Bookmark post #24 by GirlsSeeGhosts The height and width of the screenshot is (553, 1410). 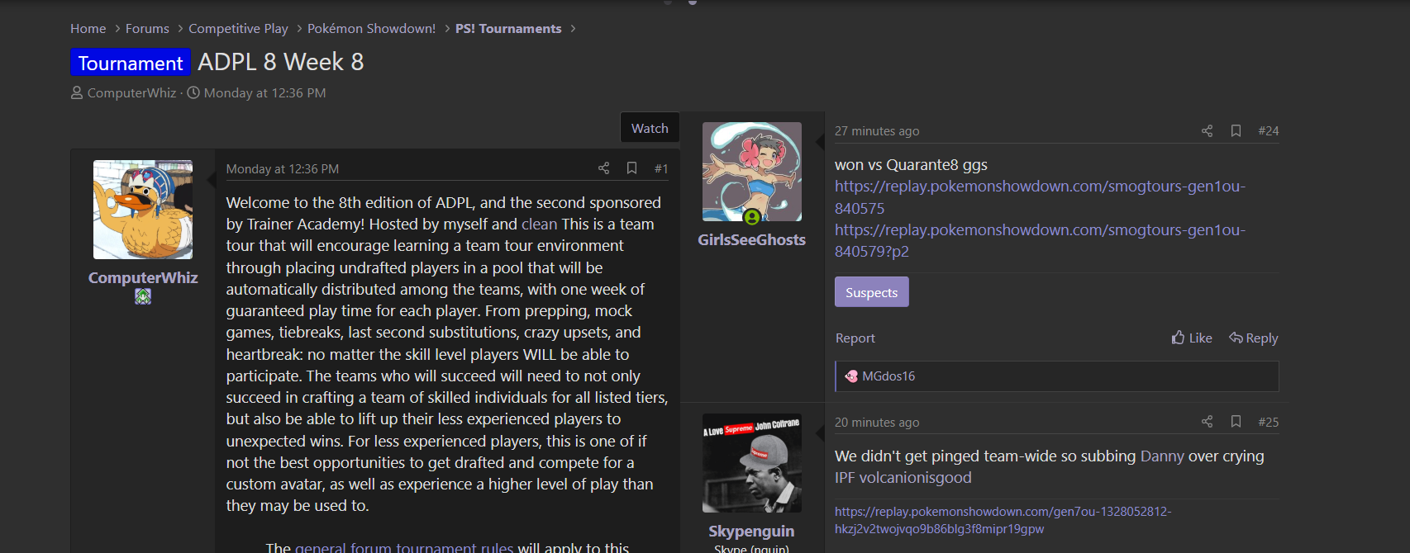1236,131
